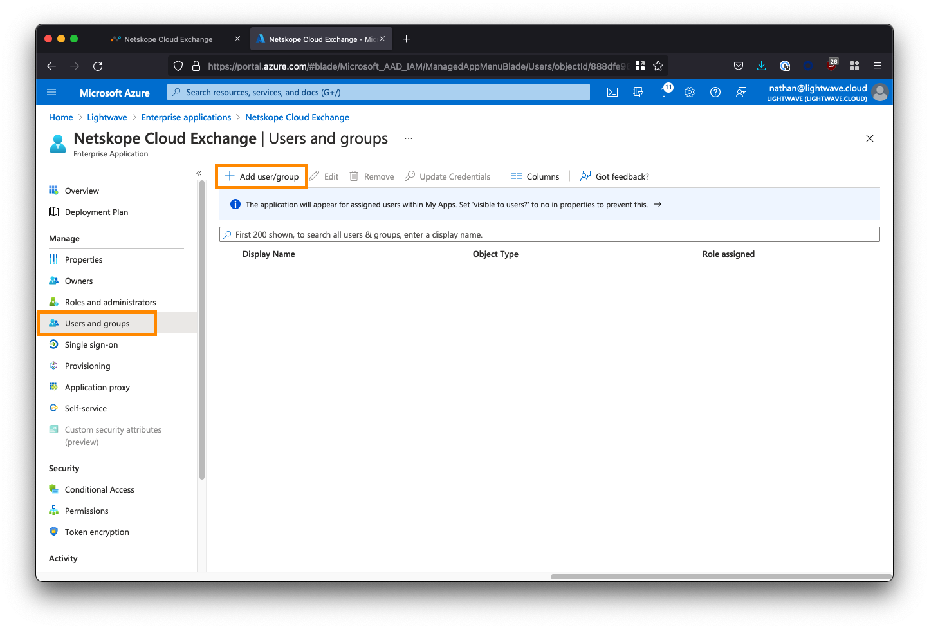The image size is (929, 629).
Task: Go to Provisioning section
Action: pyautogui.click(x=87, y=366)
